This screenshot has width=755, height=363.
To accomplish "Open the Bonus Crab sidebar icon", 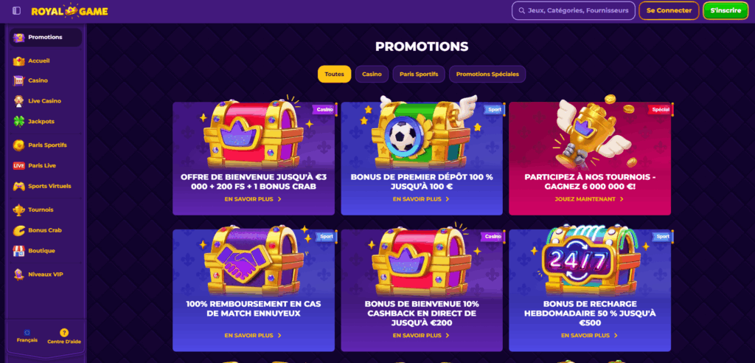I will pos(18,230).
